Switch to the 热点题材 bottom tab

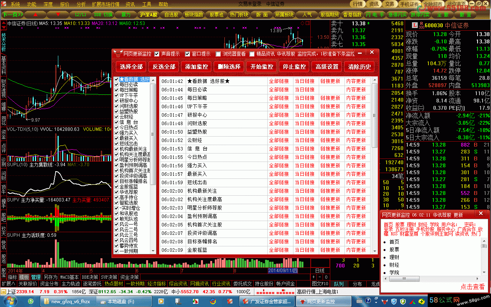114,284
